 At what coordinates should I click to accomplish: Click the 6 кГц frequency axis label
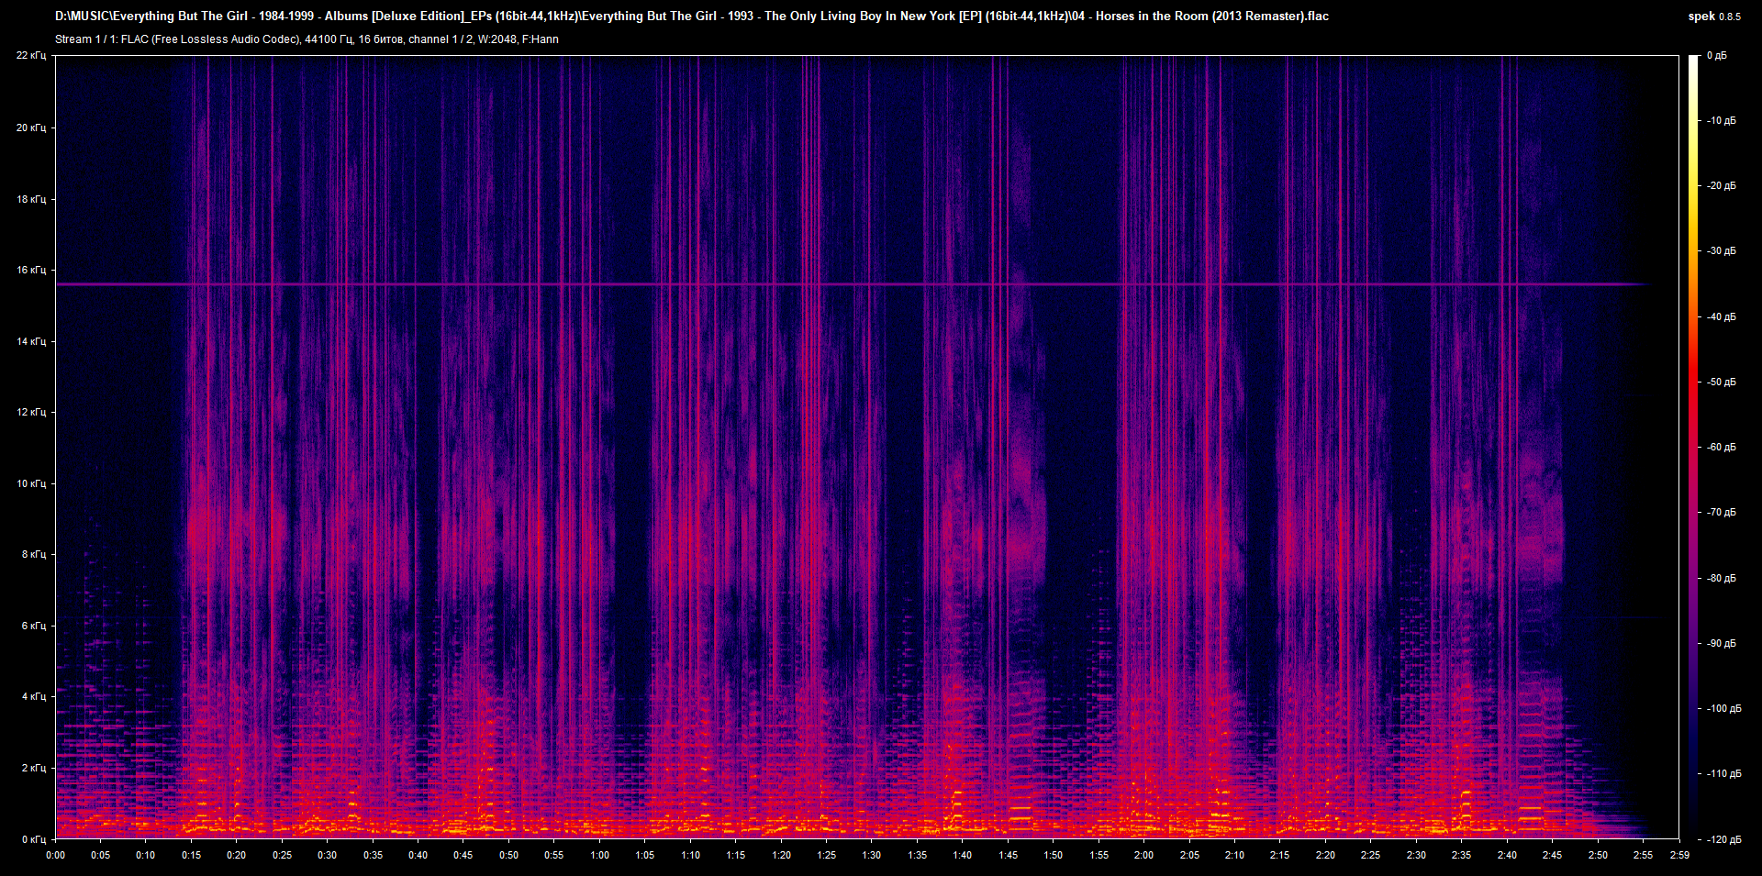coord(34,626)
